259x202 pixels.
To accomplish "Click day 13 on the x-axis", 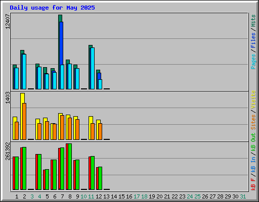I will point(106,196).
